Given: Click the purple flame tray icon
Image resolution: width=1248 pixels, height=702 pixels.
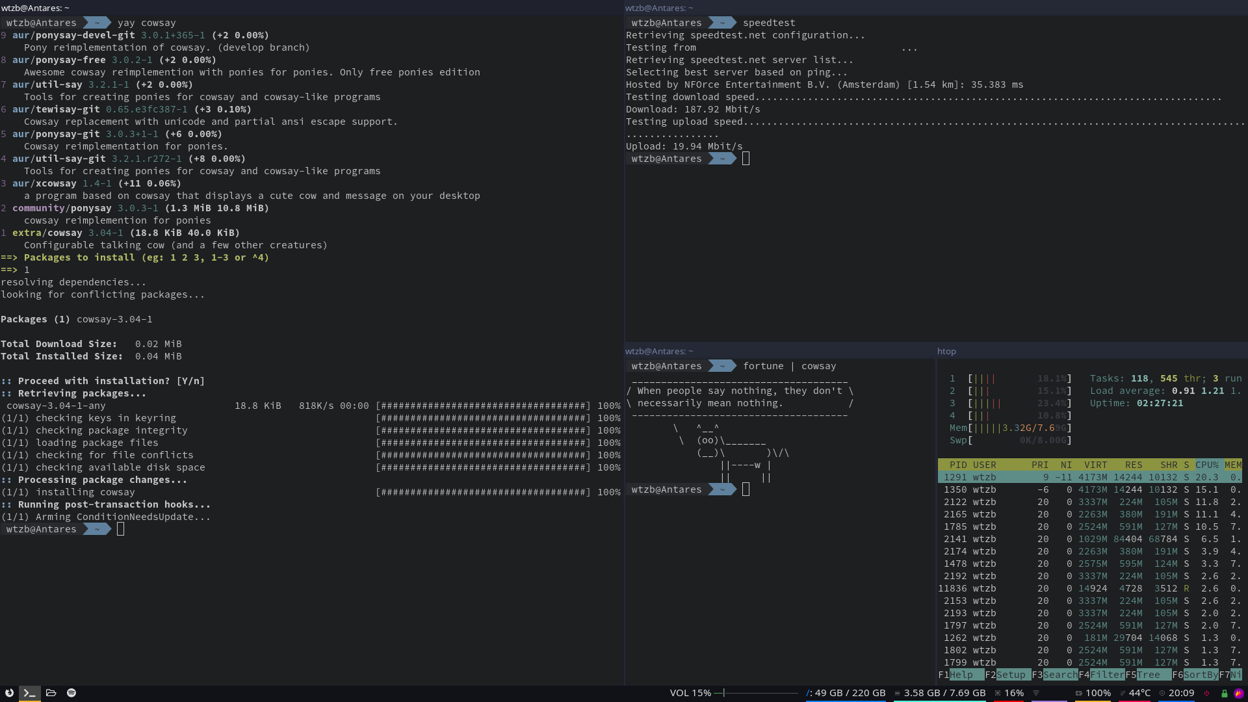Looking at the screenshot, I should [1239, 693].
